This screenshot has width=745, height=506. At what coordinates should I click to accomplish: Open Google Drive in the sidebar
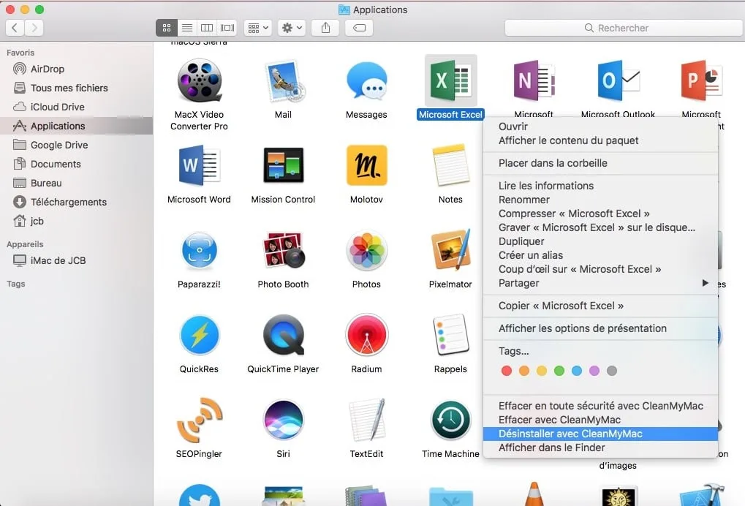[x=76, y=145]
